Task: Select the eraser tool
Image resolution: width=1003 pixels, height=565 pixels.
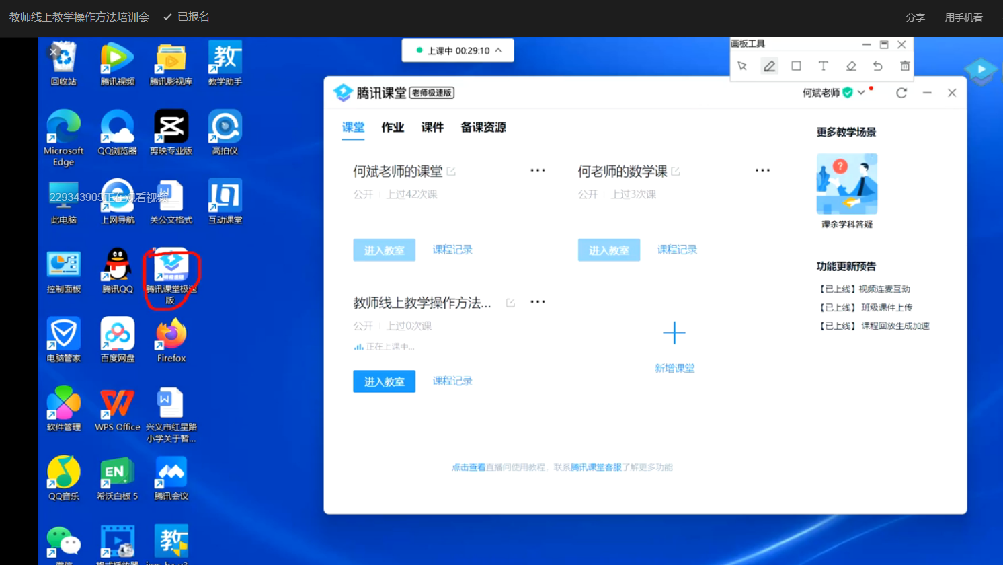Action: coord(850,66)
